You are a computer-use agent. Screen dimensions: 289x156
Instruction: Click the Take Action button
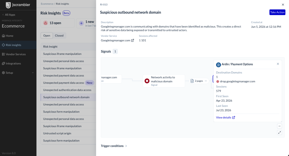tap(277, 12)
